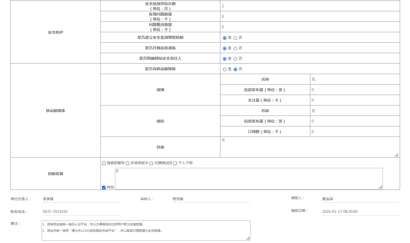Screen dimensions: 410x243
Task: Select 否 for 是否明确网站安全责任人
Action: pos(235,59)
